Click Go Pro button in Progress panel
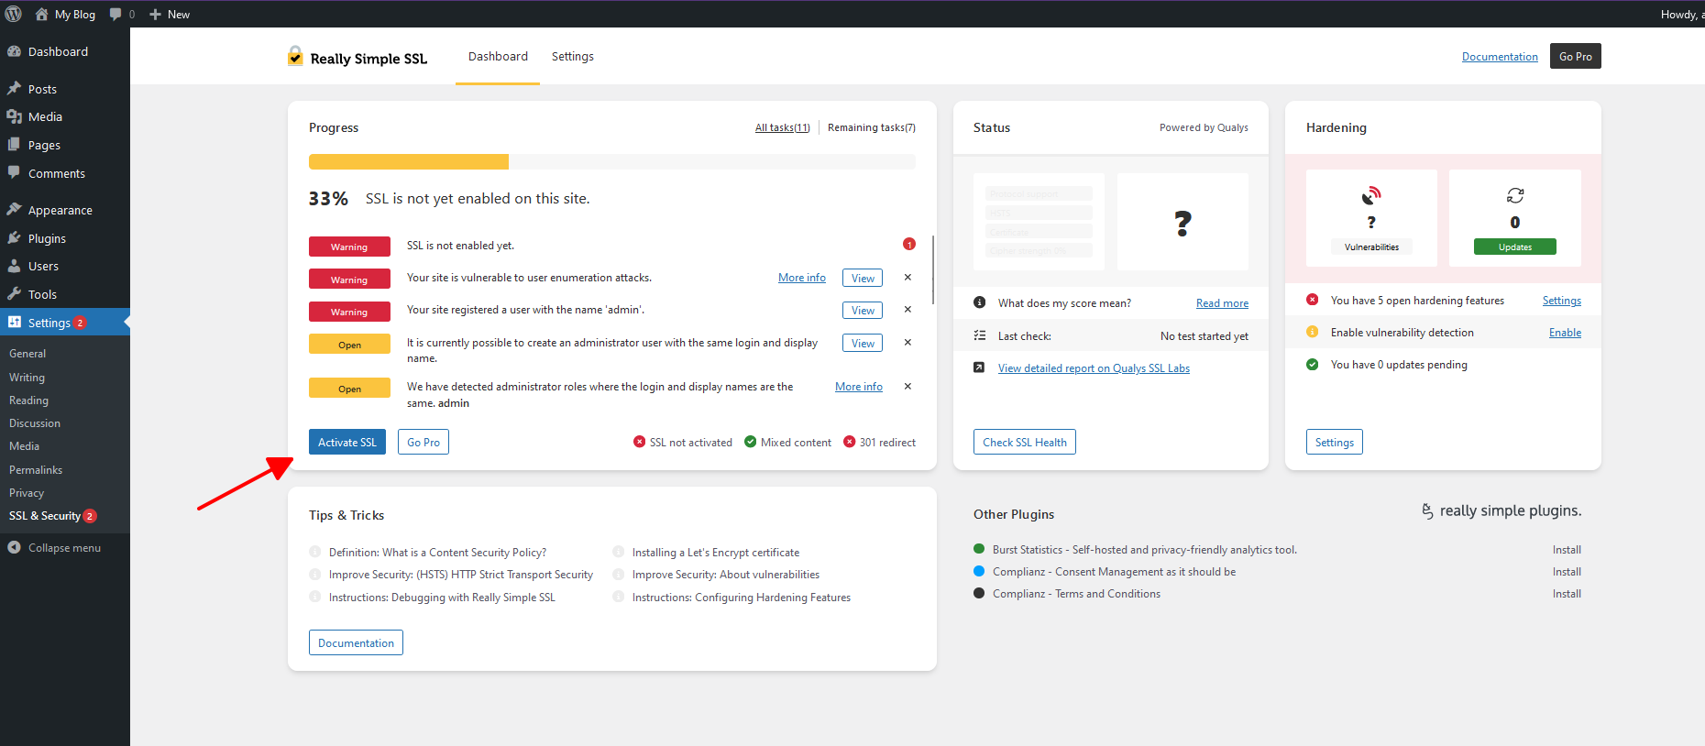This screenshot has width=1705, height=746. click(x=423, y=442)
